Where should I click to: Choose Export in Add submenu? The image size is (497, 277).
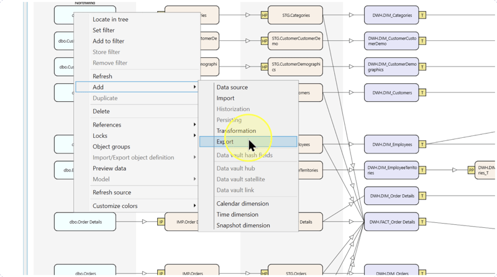coord(248,142)
